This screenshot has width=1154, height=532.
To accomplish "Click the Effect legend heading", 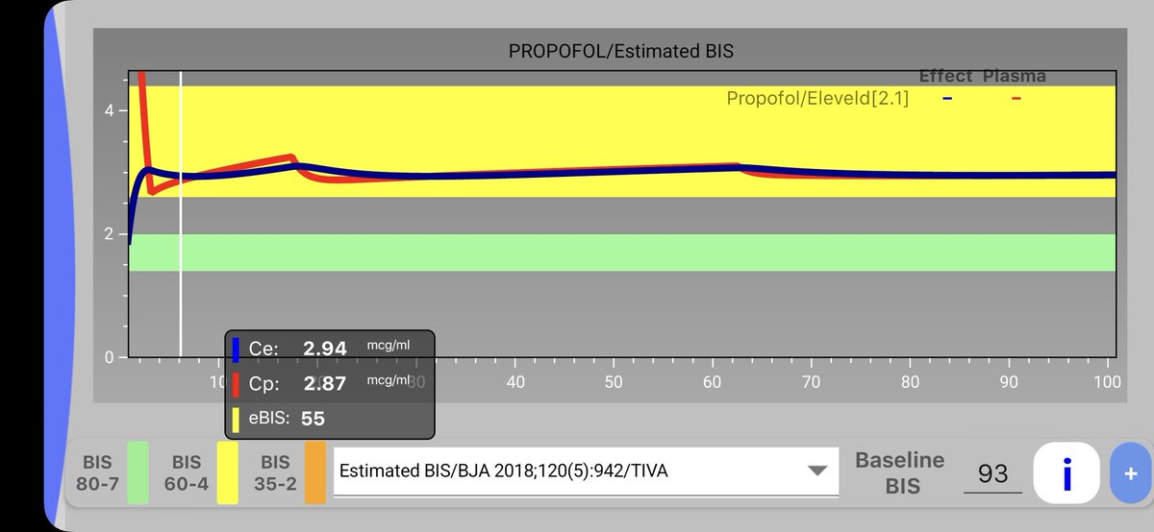I will 945,76.
